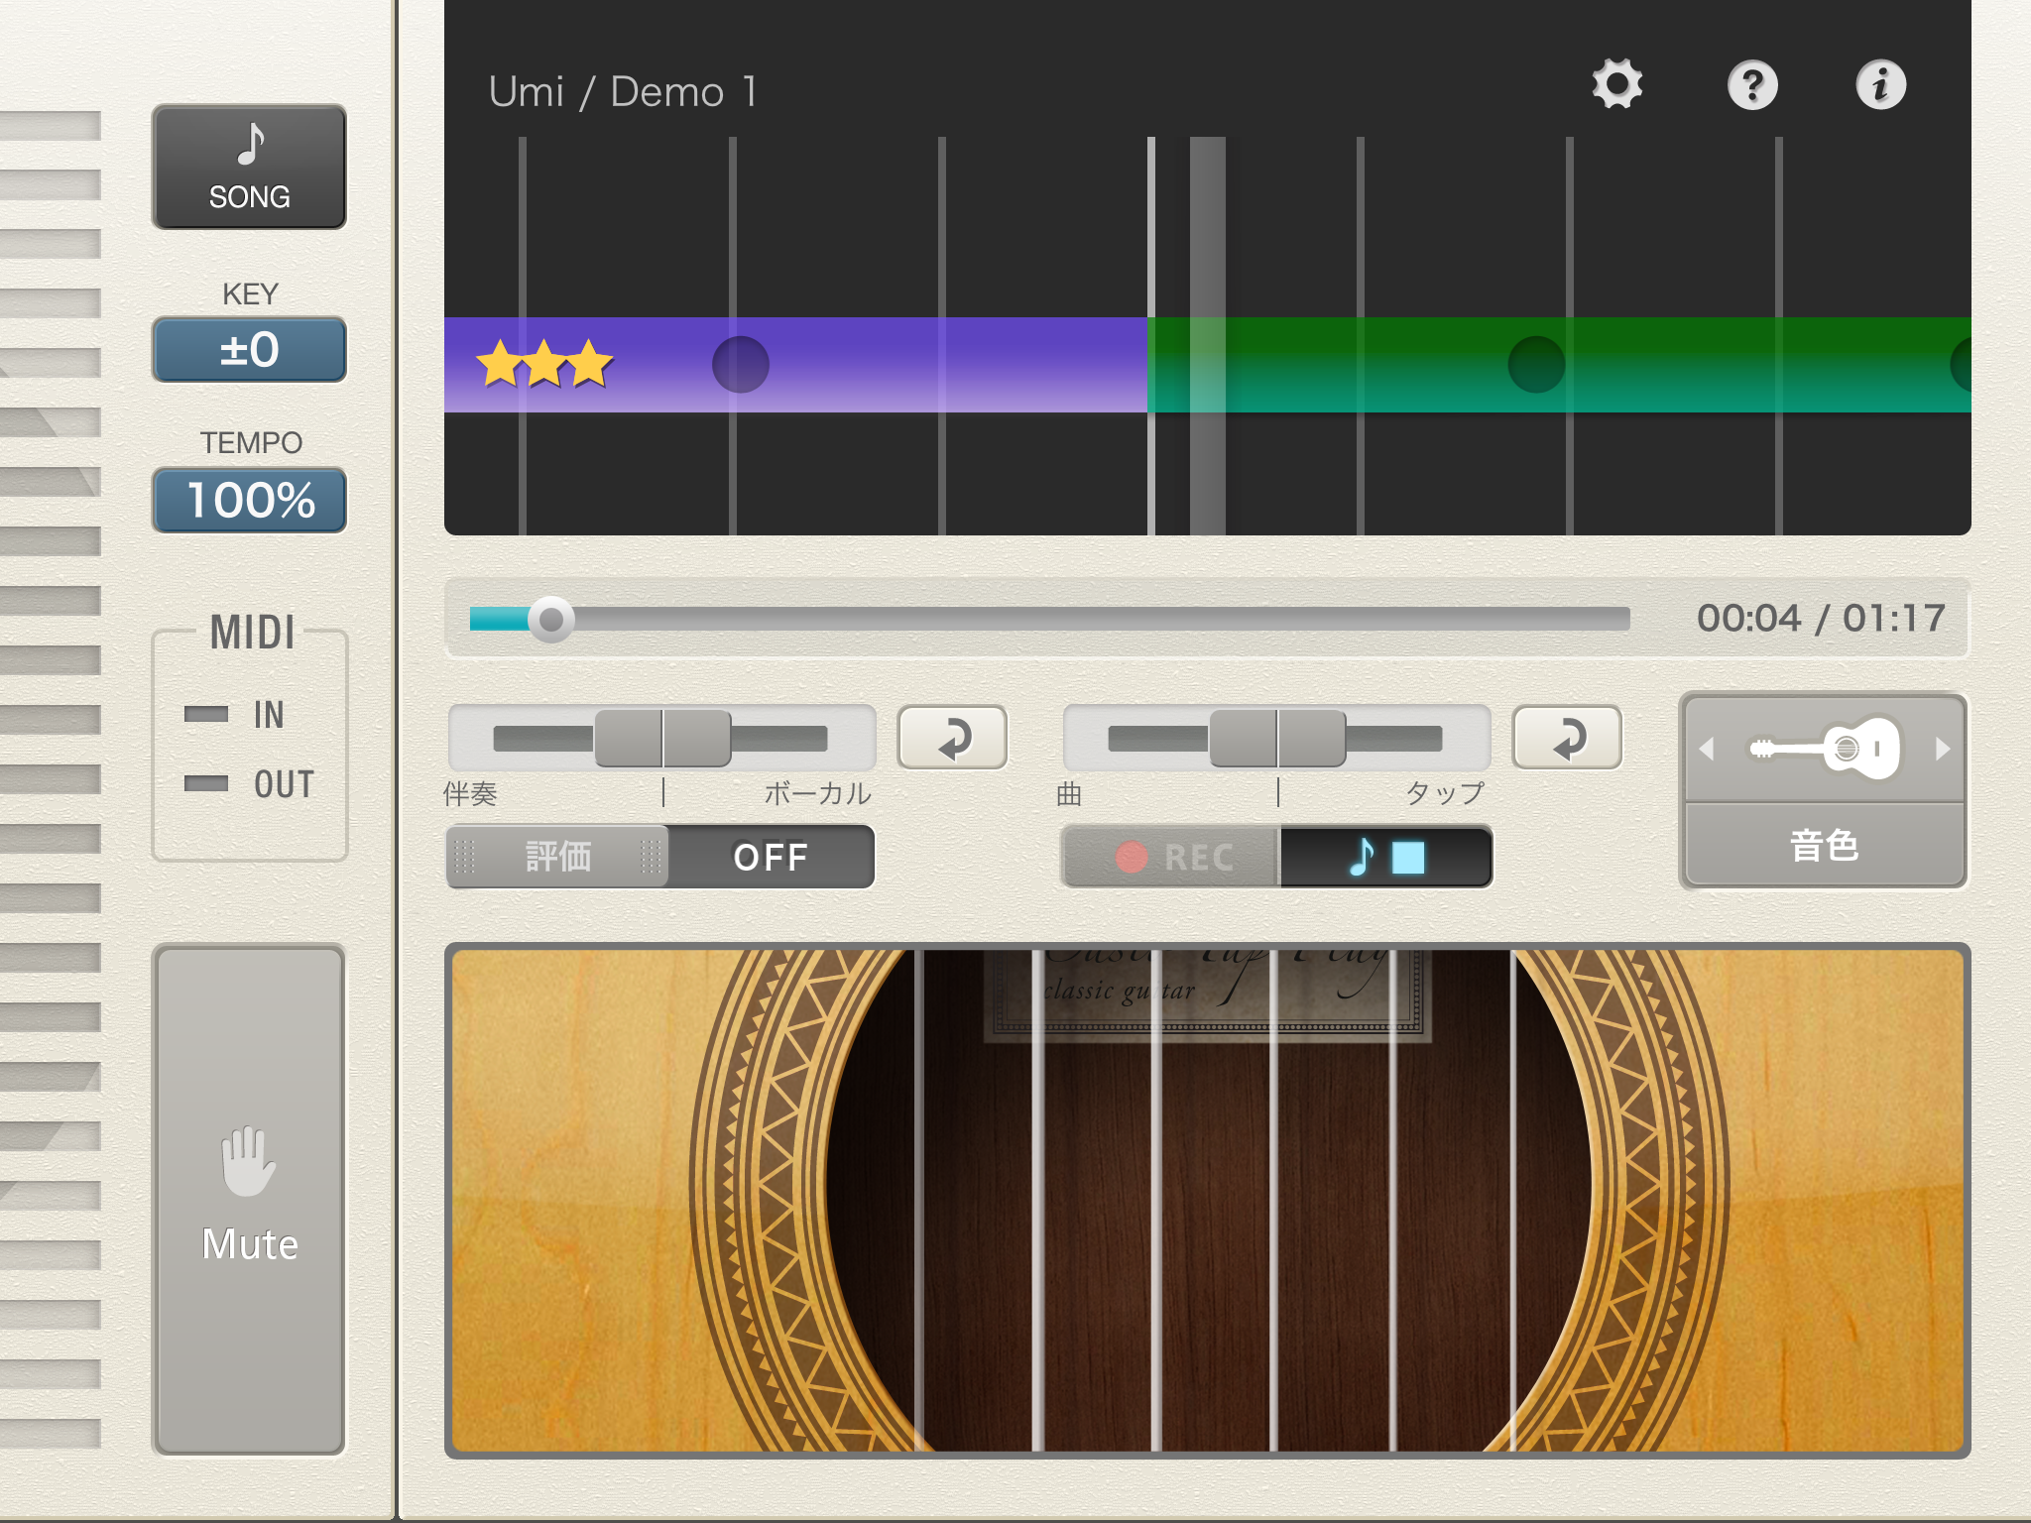Toggle the MIDI IN indicator
Viewport: 2031px width, 1523px height.
[206, 715]
